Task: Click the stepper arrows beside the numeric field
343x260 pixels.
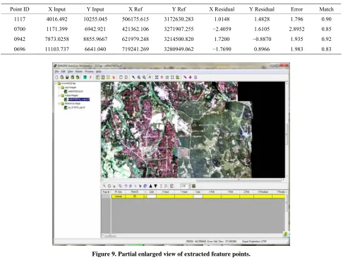Action: pyautogui.click(x=190, y=186)
